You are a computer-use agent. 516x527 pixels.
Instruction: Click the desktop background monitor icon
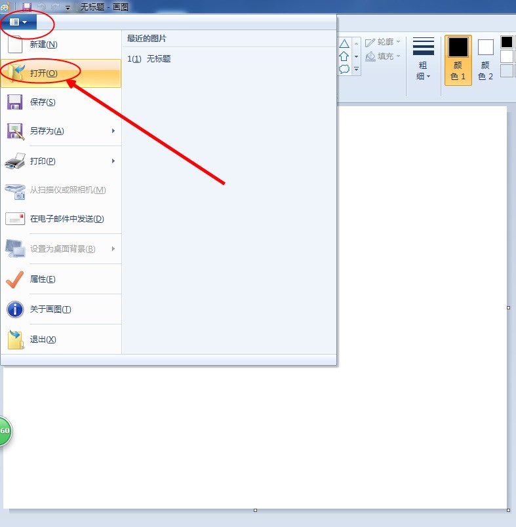tap(15, 248)
